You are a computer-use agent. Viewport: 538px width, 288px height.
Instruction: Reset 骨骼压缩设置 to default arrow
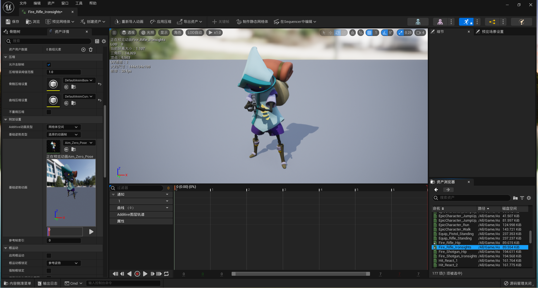100,84
